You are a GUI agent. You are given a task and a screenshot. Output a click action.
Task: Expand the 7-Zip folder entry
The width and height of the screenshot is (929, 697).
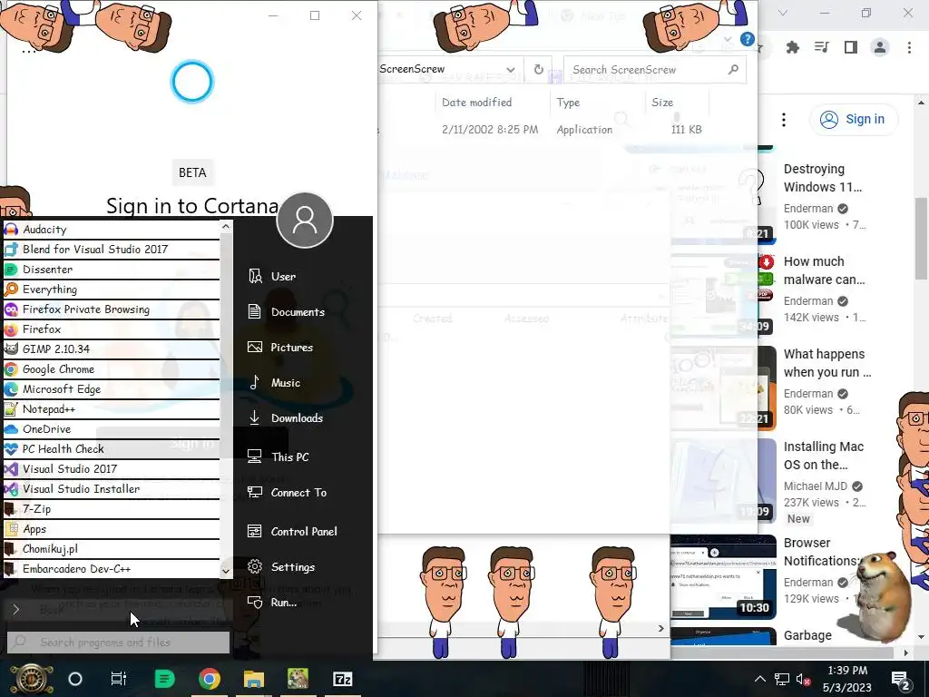pyautogui.click(x=112, y=509)
